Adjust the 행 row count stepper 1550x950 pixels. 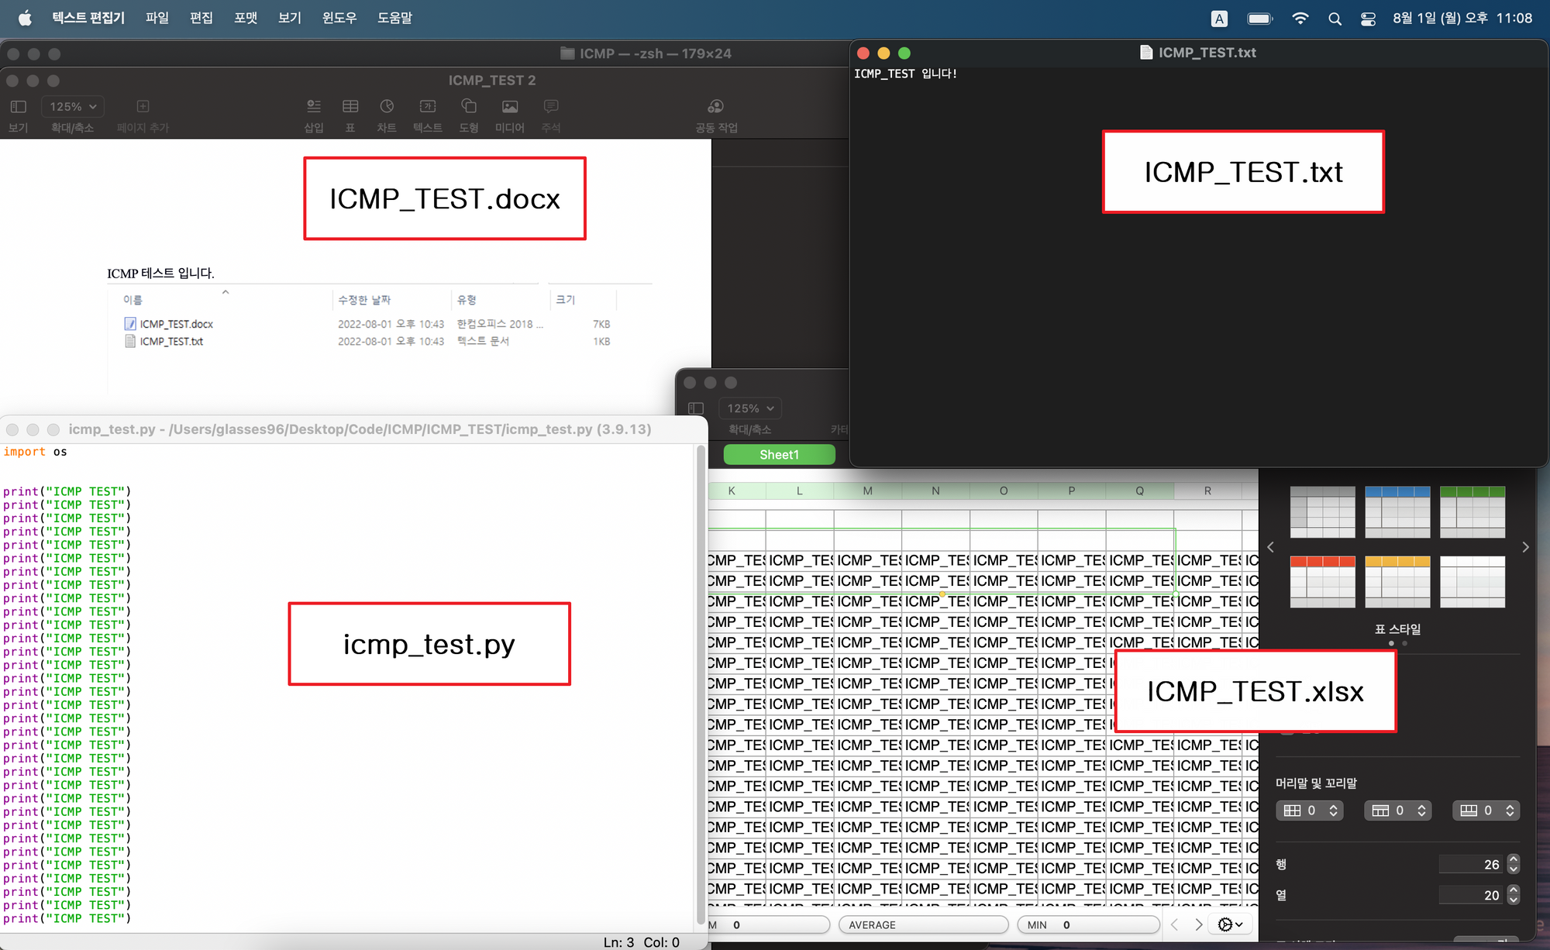1514,864
